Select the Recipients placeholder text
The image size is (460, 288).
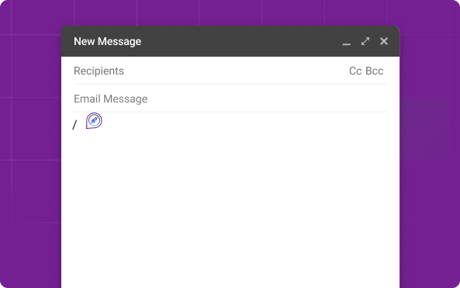click(x=99, y=71)
